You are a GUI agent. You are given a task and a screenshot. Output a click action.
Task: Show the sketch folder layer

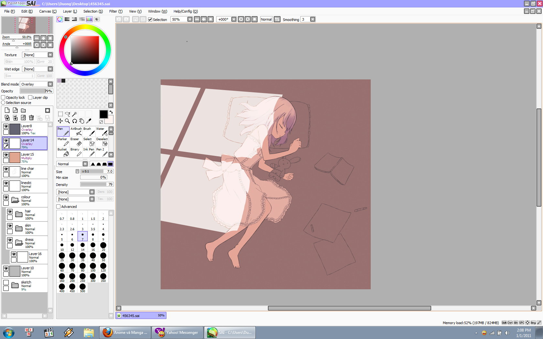click(6, 282)
